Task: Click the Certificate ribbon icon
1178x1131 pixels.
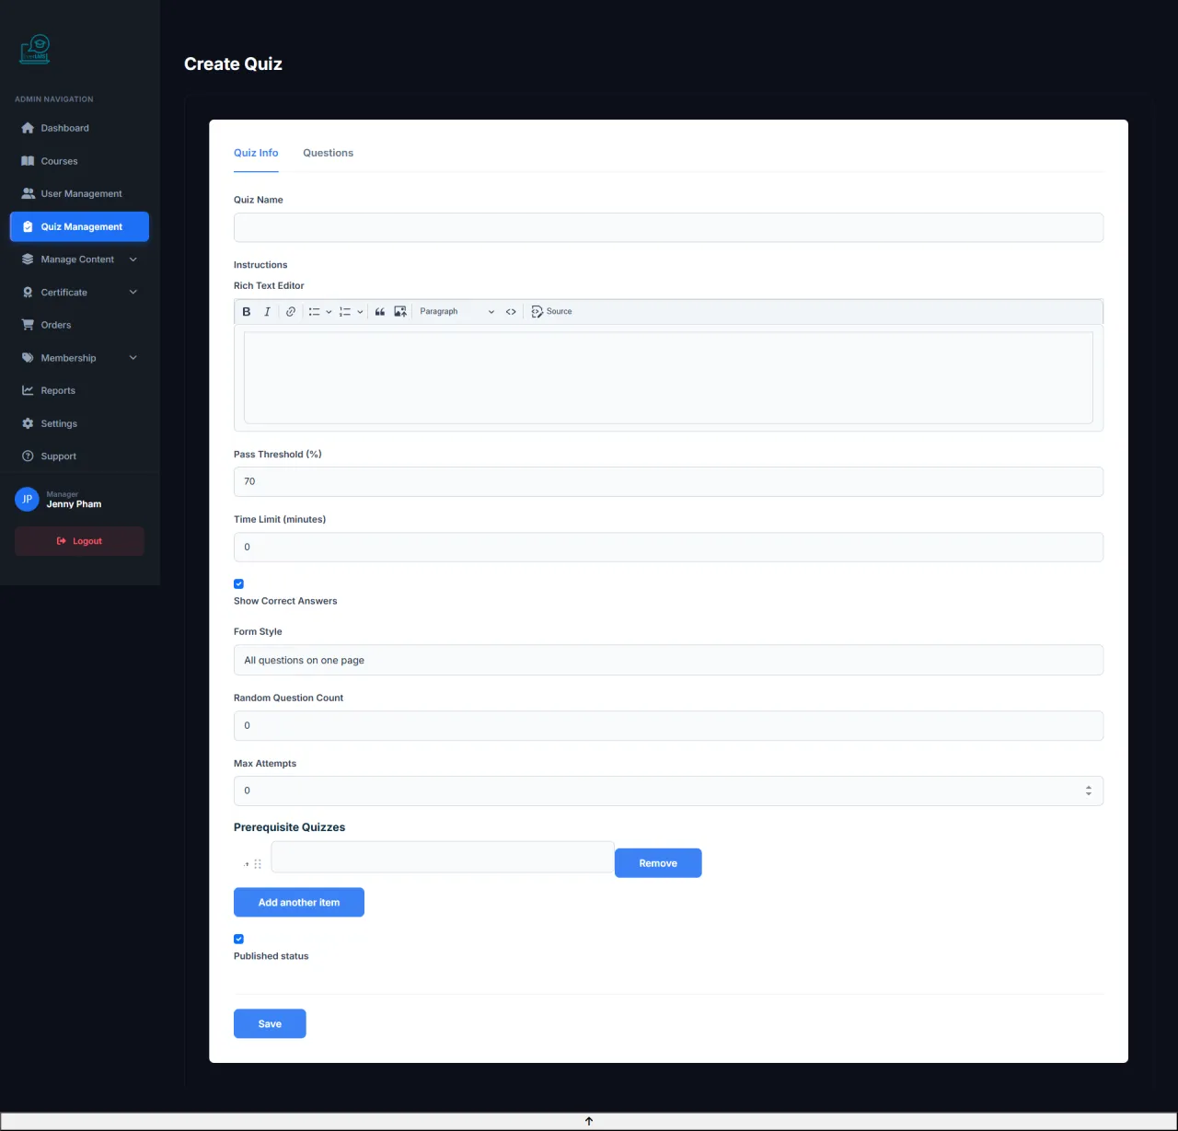Action: [28, 292]
